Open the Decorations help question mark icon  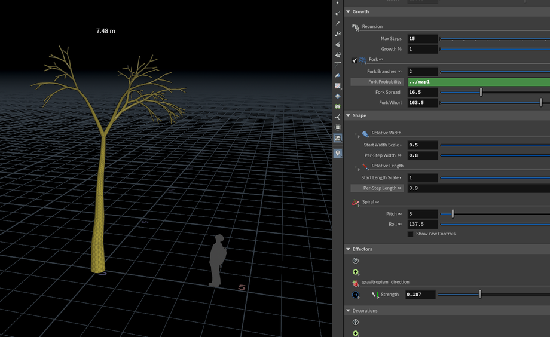pyautogui.click(x=356, y=323)
